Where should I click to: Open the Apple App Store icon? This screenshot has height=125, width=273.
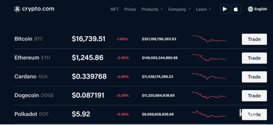tap(236, 9)
